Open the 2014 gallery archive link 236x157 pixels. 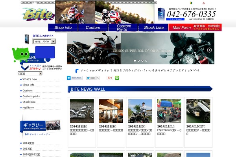click(x=28, y=143)
